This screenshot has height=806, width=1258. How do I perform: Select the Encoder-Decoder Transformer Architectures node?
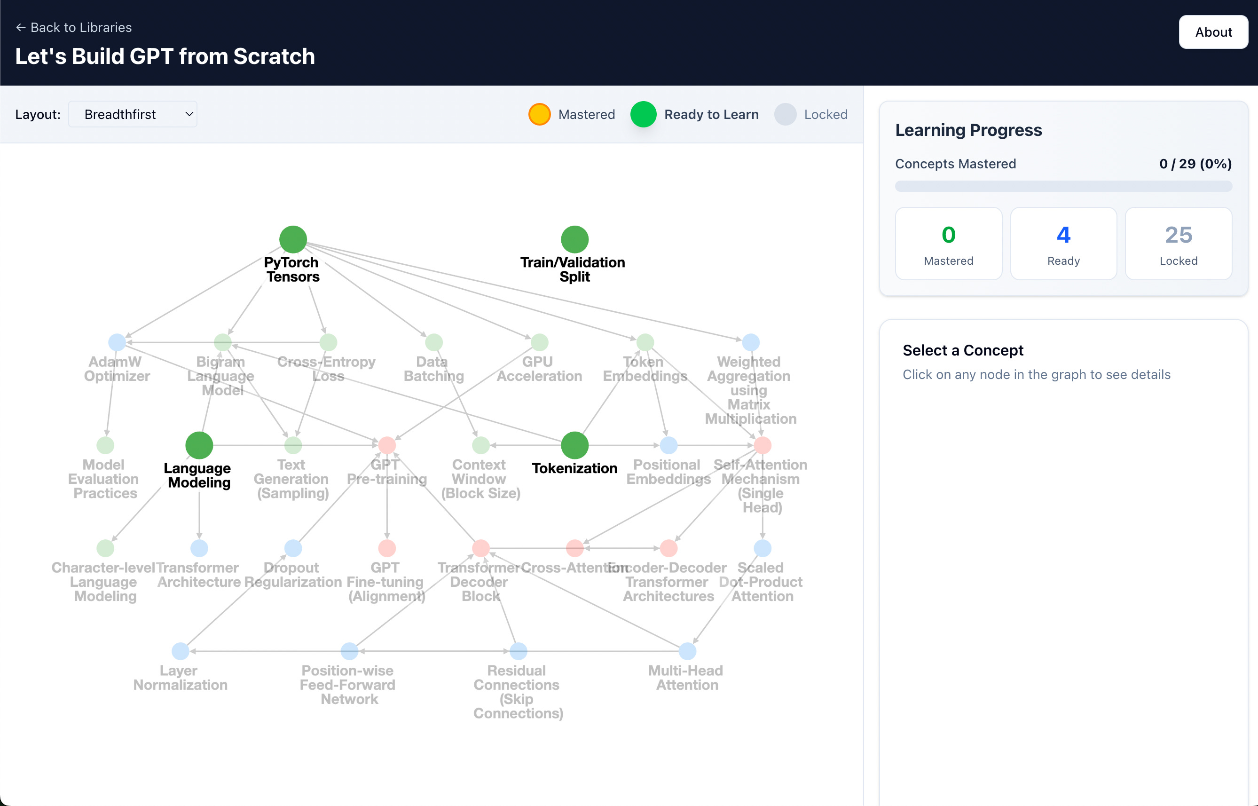click(x=668, y=548)
